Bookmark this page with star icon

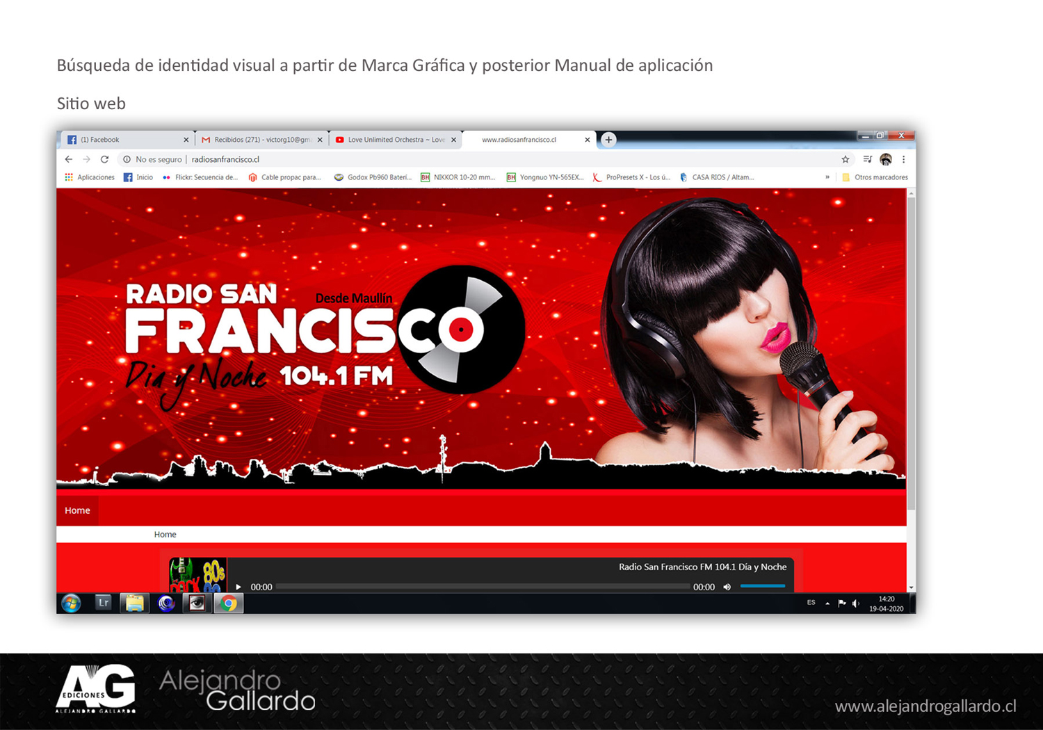tap(846, 159)
